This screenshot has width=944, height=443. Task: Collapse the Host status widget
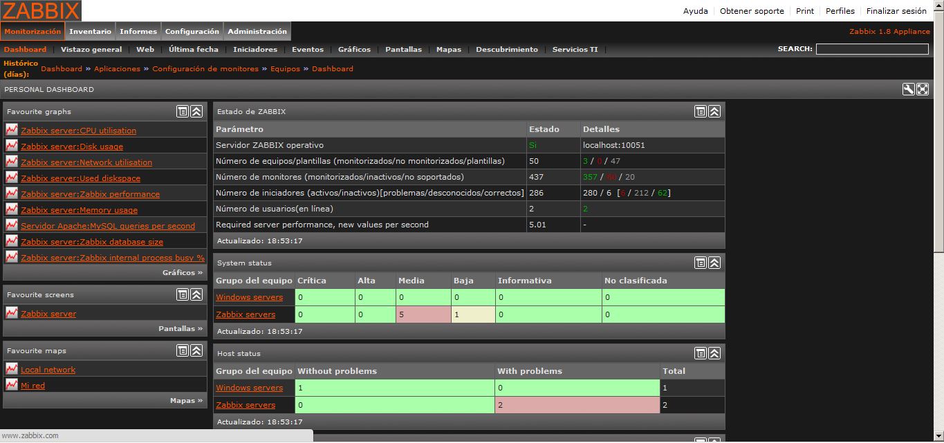[x=714, y=353]
